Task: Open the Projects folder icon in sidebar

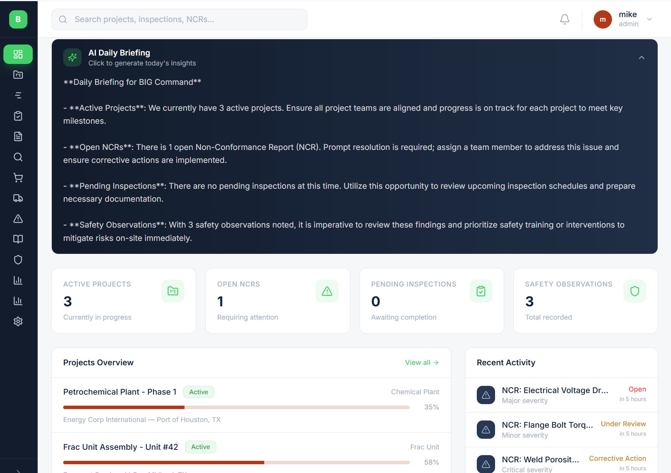Action: tap(18, 75)
